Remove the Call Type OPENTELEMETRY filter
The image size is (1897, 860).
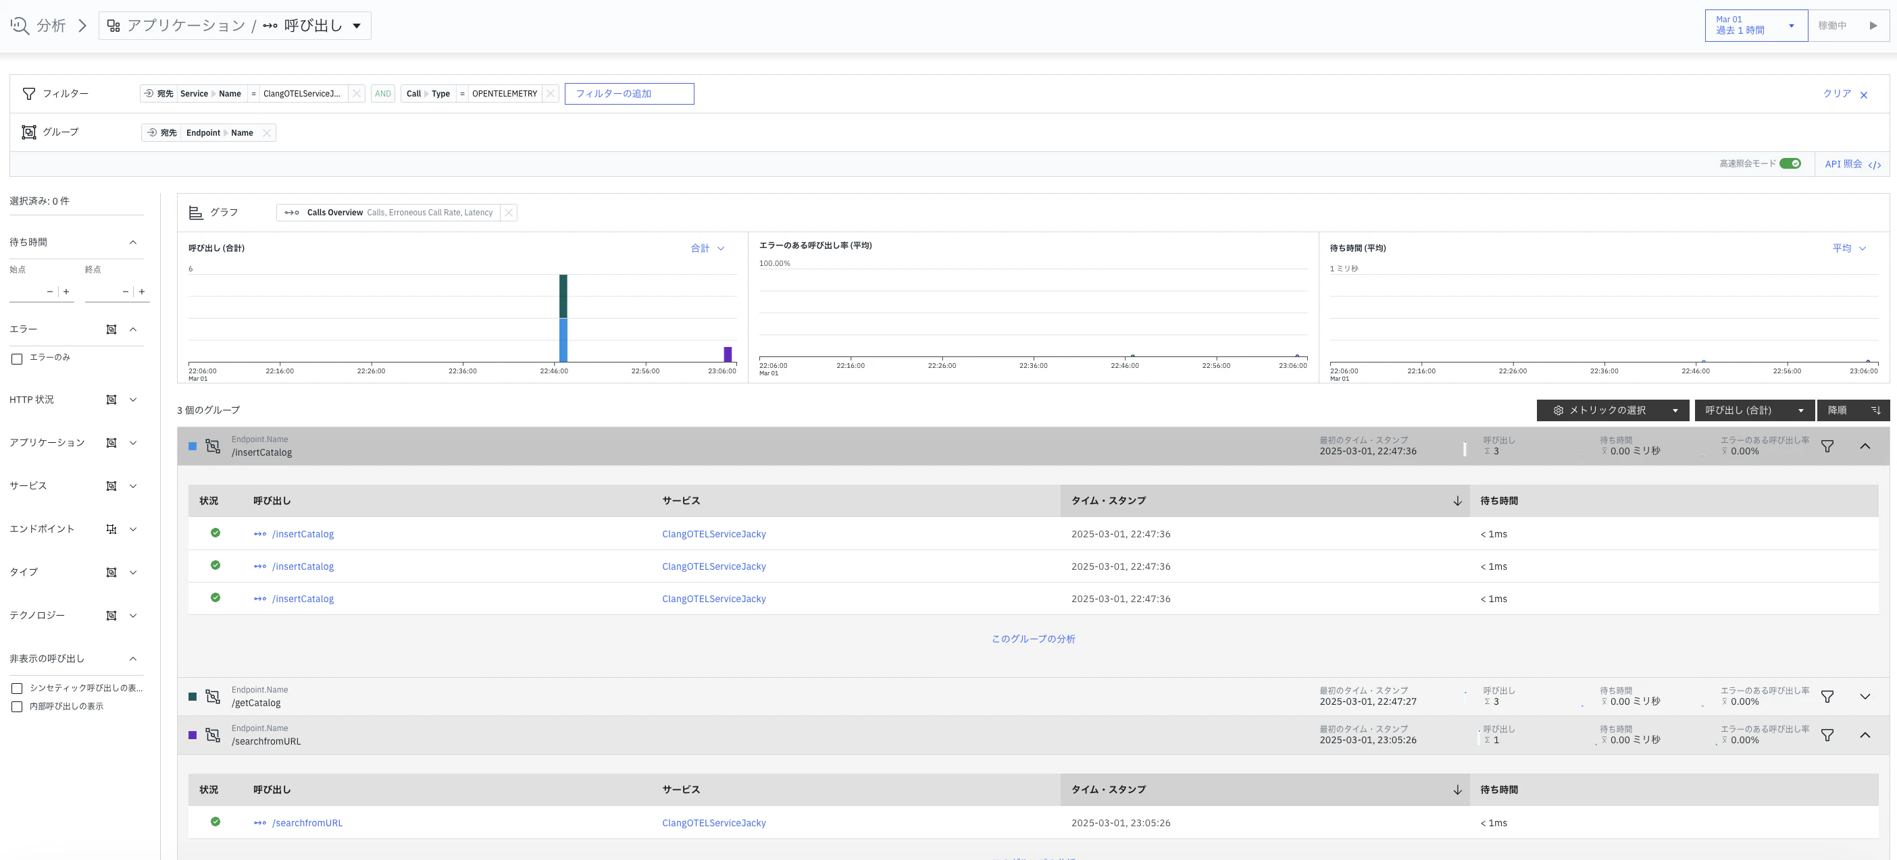coord(550,93)
